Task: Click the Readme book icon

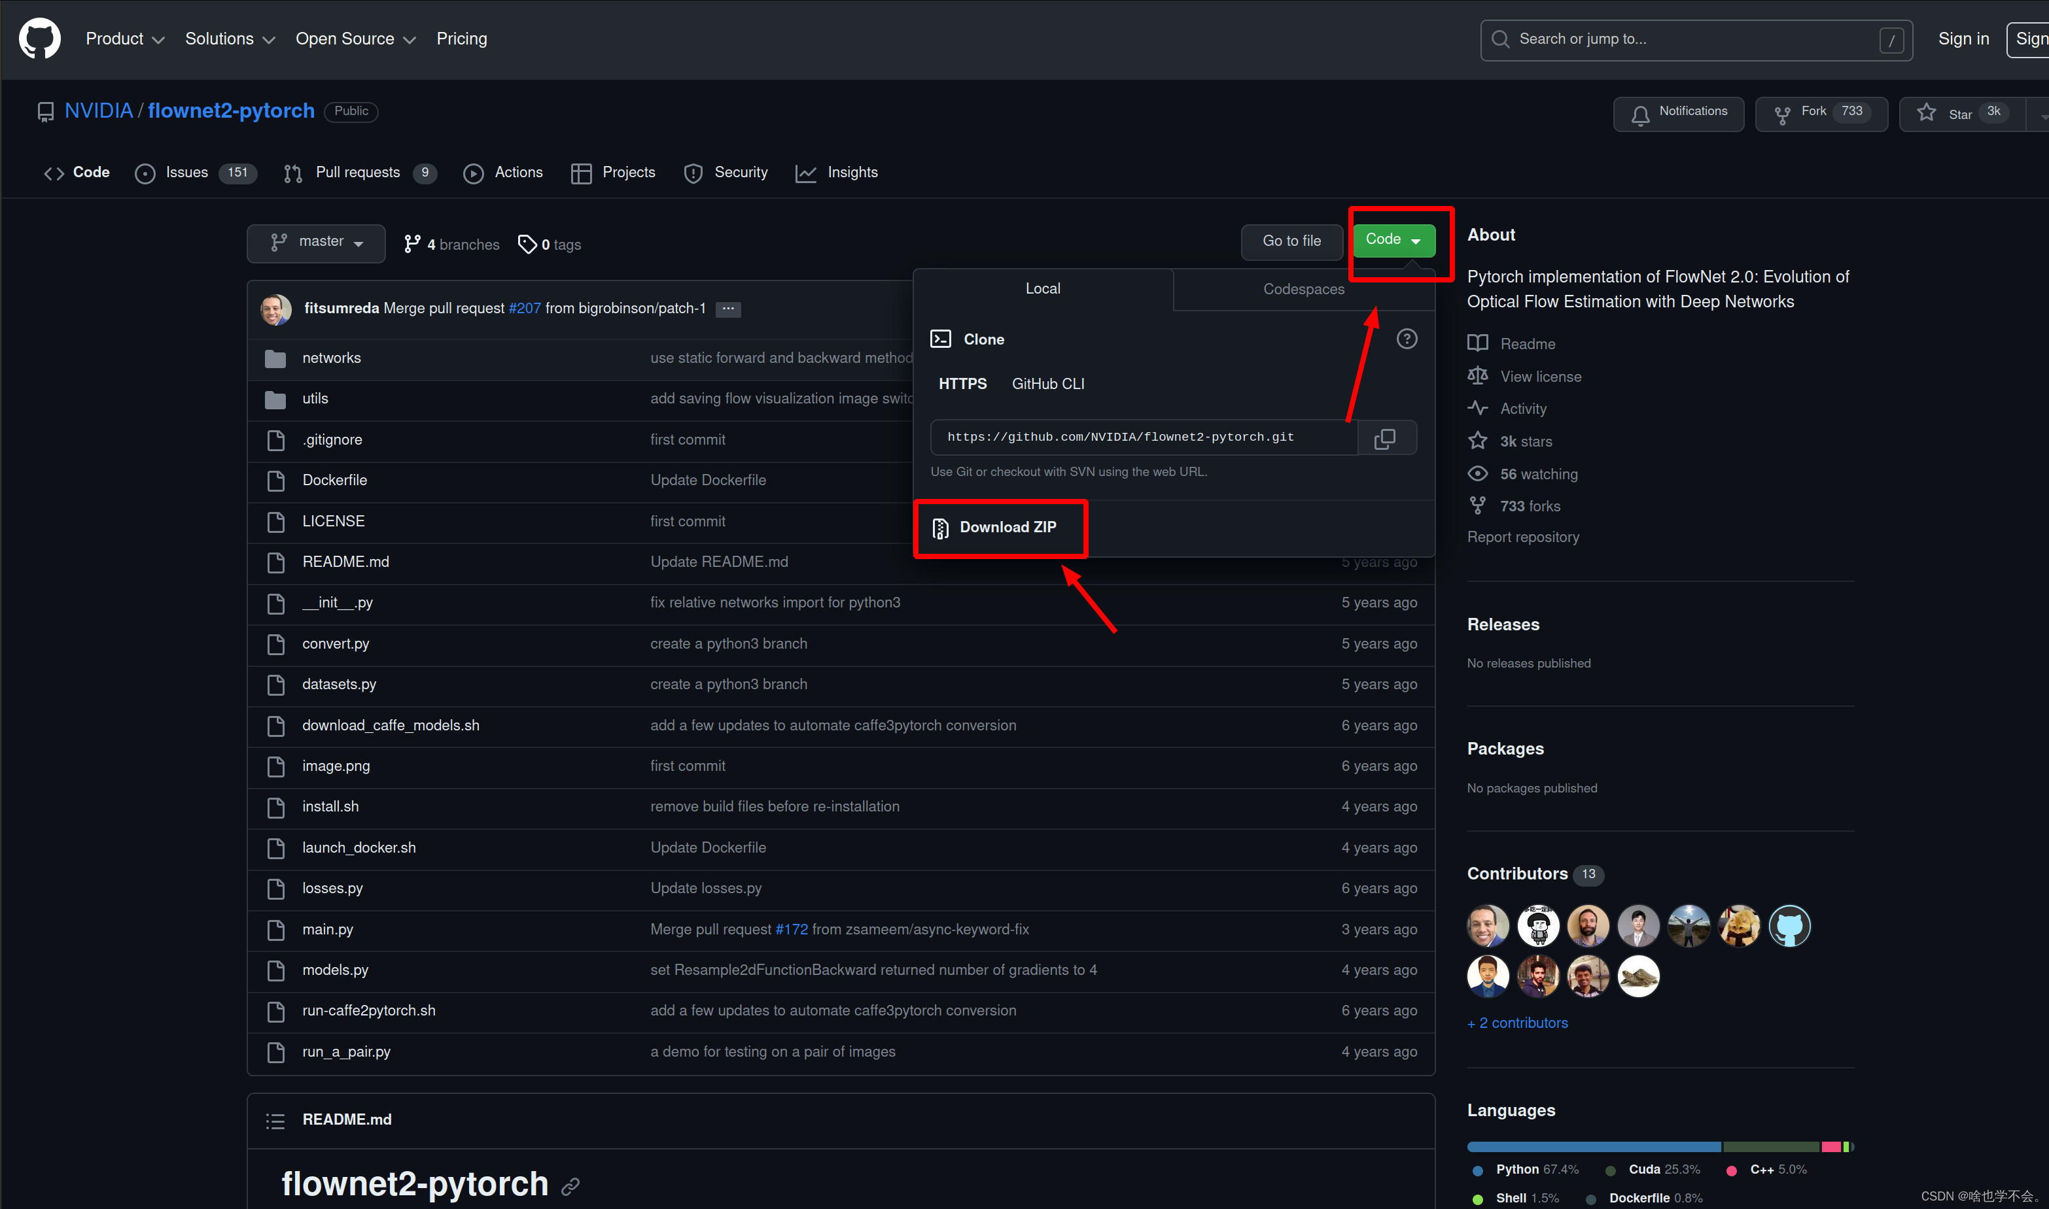Action: (x=1478, y=343)
